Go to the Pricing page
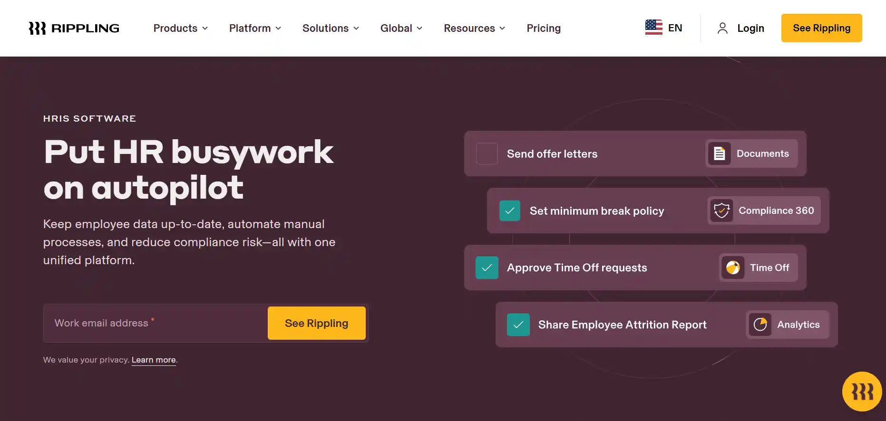Screen dimensions: 886x421 tap(544, 28)
